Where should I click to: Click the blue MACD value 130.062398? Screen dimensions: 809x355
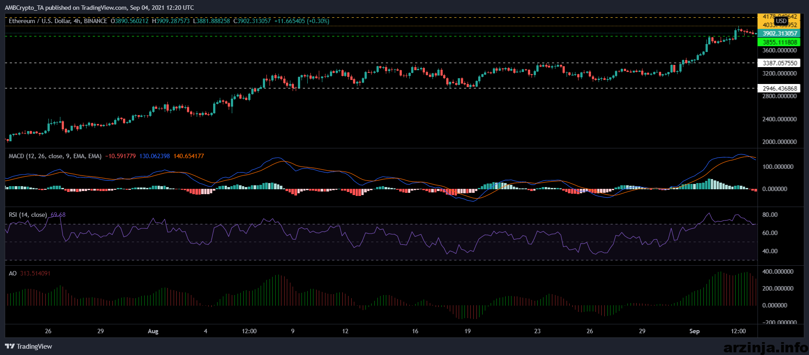[155, 156]
